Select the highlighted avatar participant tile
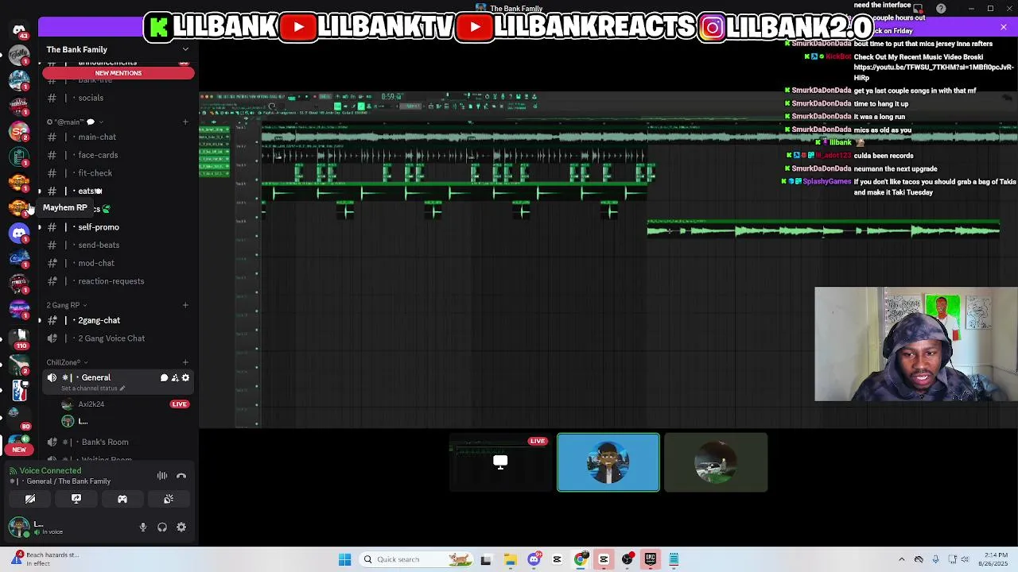This screenshot has height=572, width=1018. (x=608, y=462)
